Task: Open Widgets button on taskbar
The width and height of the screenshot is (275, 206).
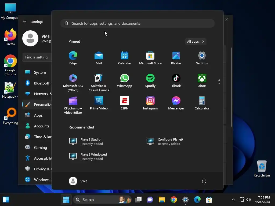Action: pyautogui.click(x=6, y=200)
